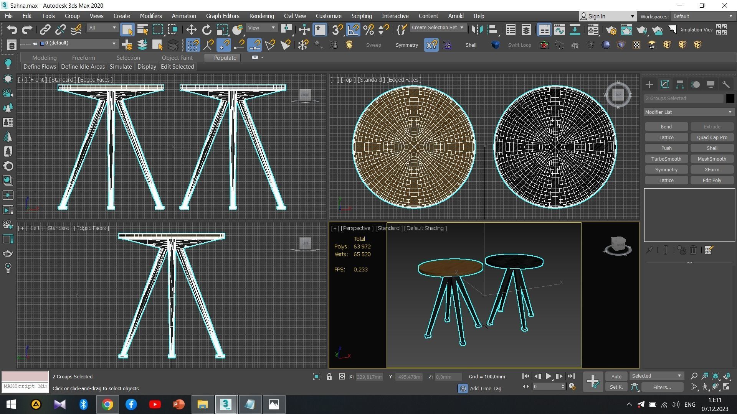
Task: Open the Hierarchy panel tab
Action: (x=680, y=85)
